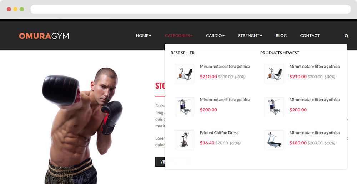Viewport: 357px width, 184px height.
Task: Click the search magnifier icon in header
Action: pyautogui.click(x=347, y=36)
